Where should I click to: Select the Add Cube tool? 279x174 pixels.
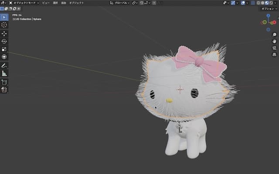pos(4,82)
